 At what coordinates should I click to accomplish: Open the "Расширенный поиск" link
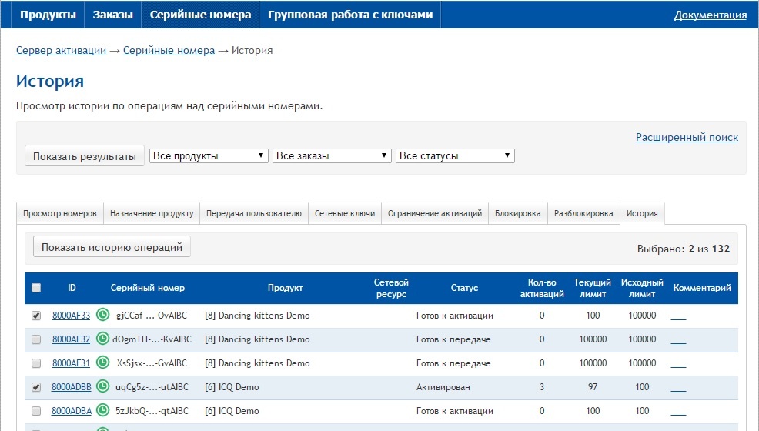click(687, 137)
